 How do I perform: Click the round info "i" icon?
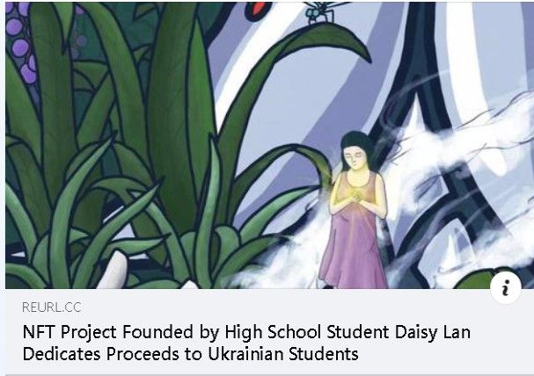click(x=506, y=288)
